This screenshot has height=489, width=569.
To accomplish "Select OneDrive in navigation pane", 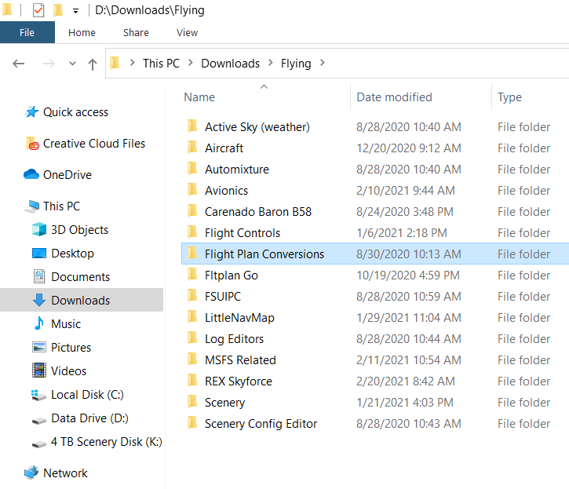I will (67, 174).
